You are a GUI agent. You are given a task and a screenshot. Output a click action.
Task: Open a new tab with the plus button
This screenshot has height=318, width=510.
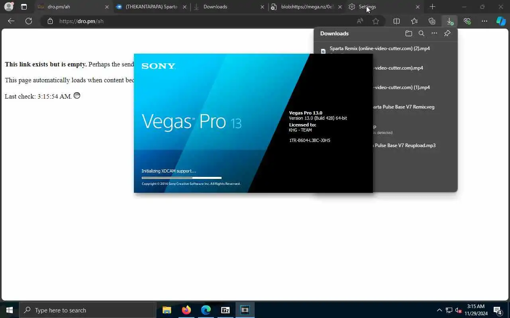432,7
